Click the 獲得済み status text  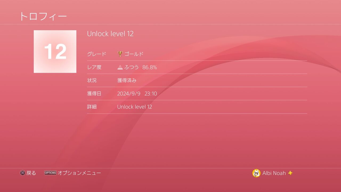127,80
